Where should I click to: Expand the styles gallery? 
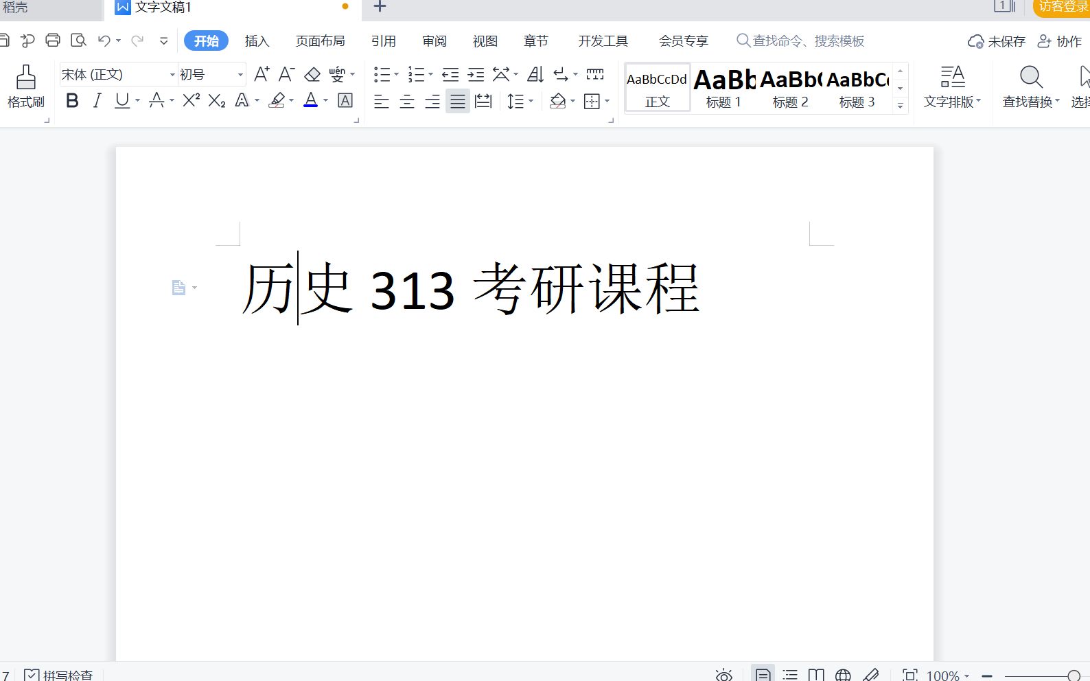[900, 106]
